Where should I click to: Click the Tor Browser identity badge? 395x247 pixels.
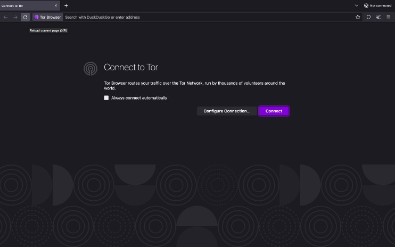pos(48,17)
